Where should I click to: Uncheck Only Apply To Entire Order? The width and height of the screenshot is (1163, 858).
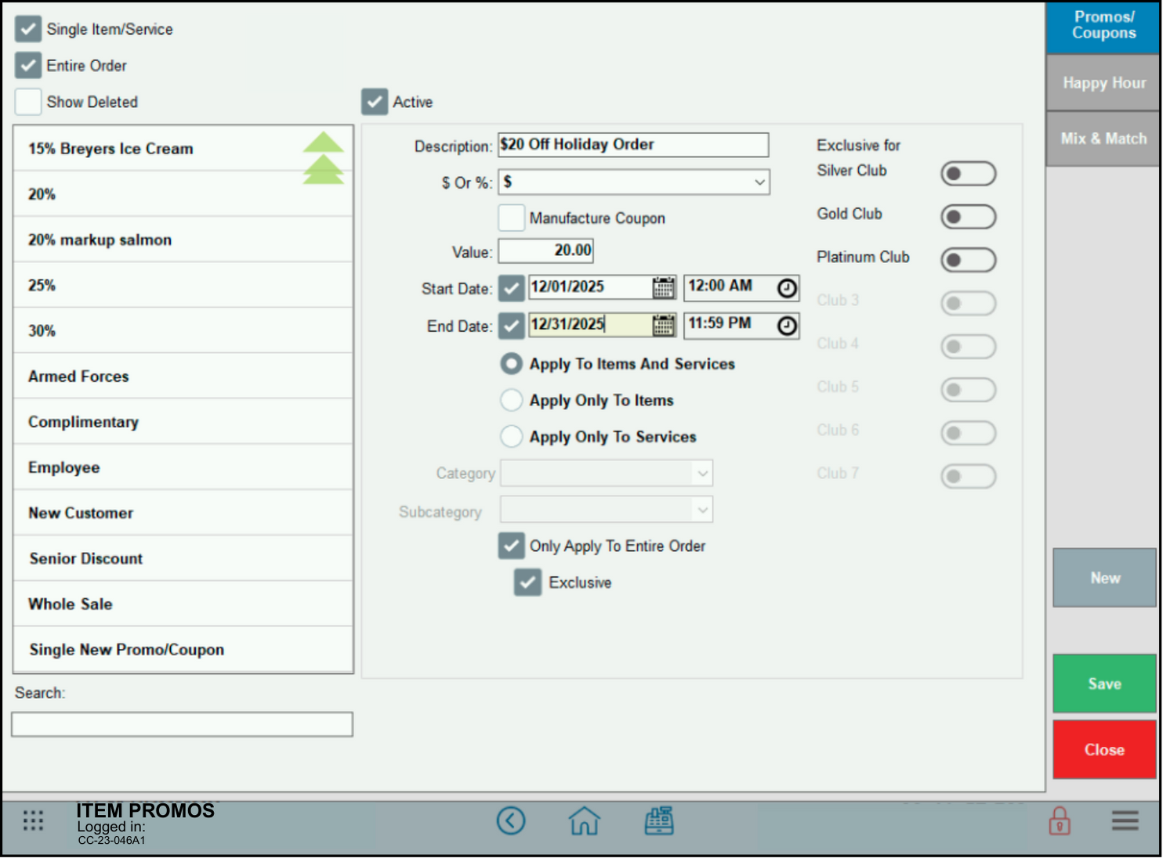[x=512, y=546]
